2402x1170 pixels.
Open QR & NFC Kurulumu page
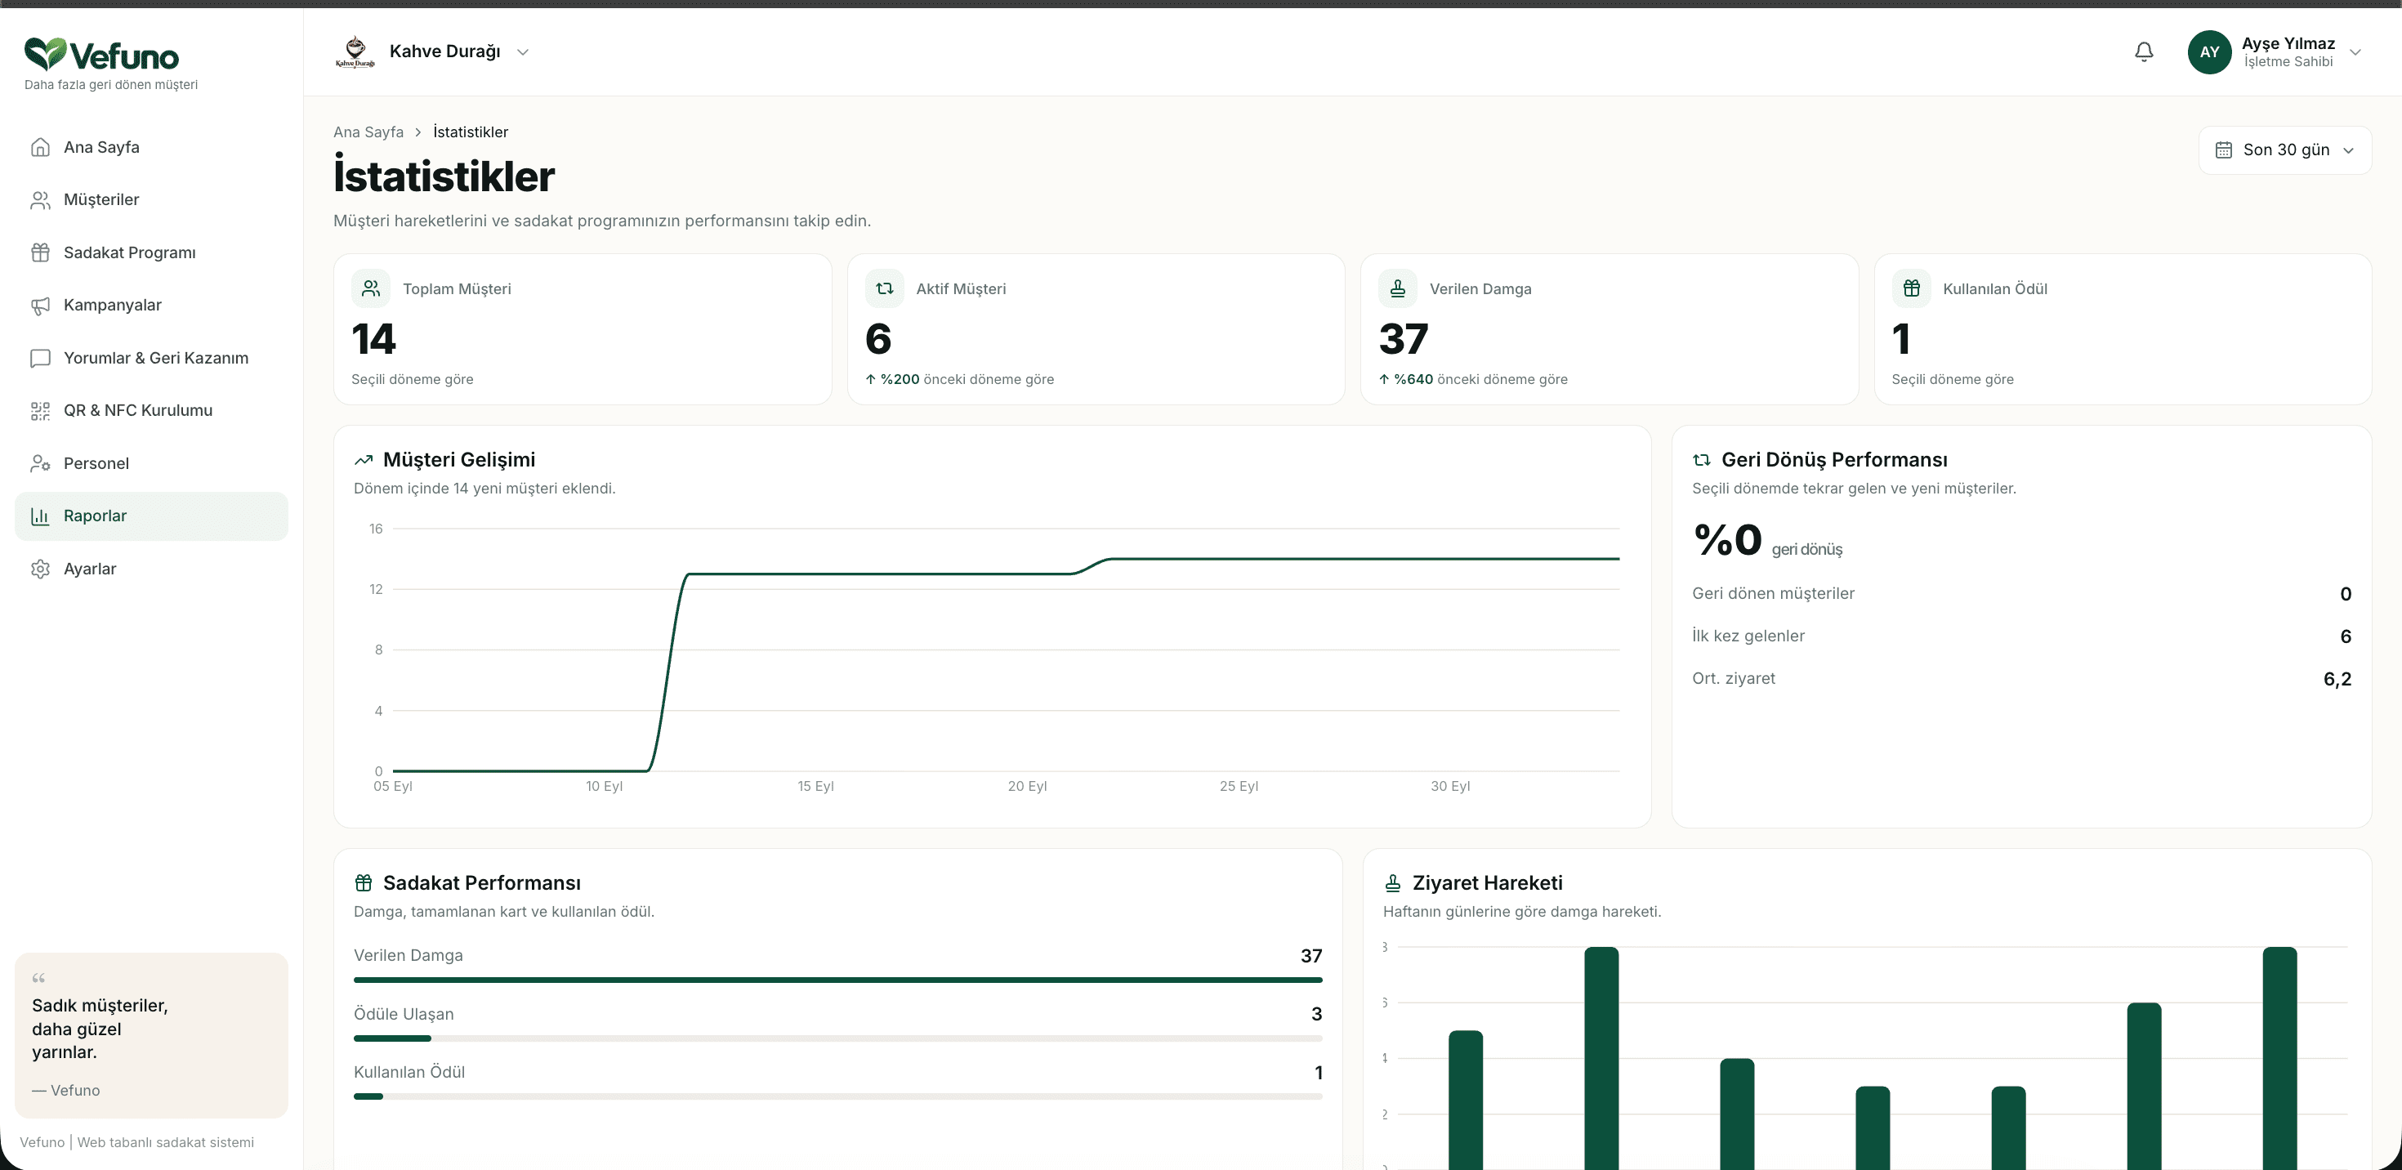pos(151,410)
